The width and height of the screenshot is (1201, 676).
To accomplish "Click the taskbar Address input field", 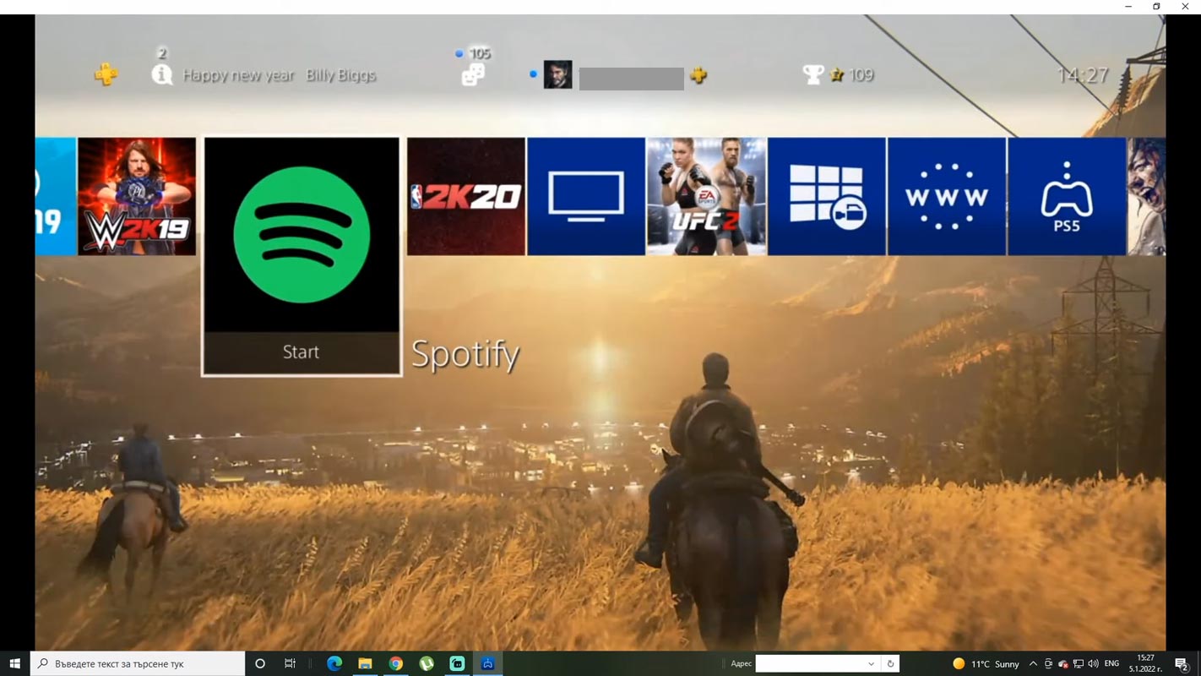I will (x=811, y=663).
